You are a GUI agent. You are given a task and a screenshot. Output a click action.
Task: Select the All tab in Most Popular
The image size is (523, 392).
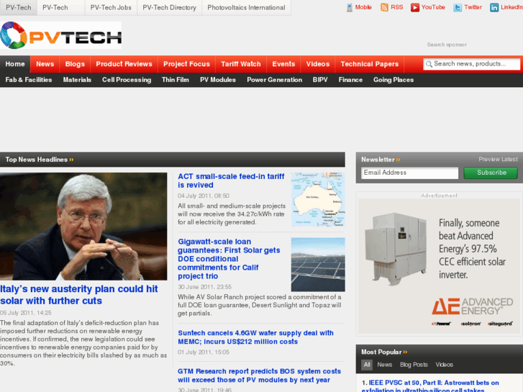(367, 365)
